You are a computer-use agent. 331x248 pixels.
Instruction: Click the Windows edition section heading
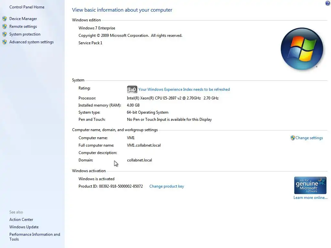pos(86,20)
